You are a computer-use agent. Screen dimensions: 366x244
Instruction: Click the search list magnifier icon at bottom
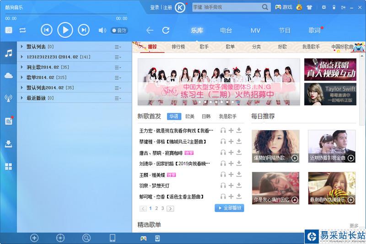86,238
